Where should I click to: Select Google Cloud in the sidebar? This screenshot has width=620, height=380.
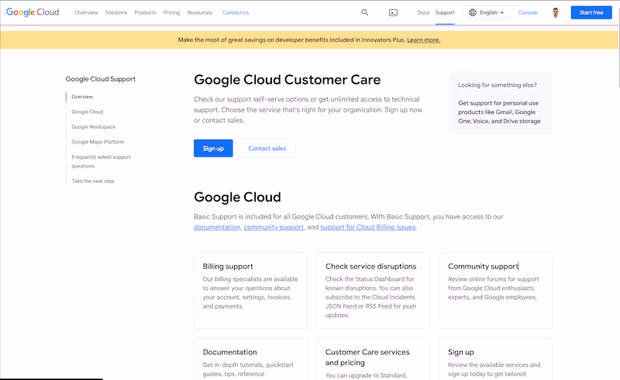pyautogui.click(x=88, y=112)
